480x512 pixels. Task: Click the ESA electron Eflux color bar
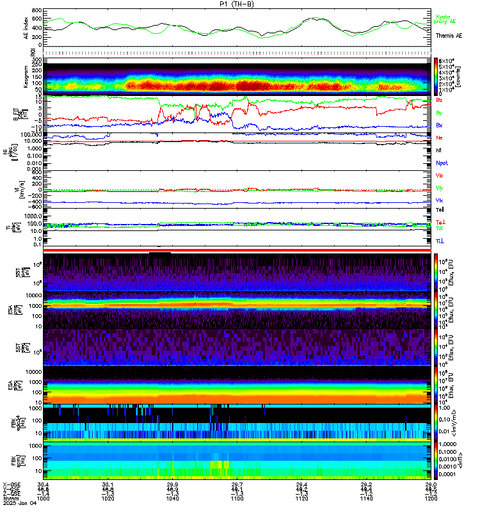(x=436, y=385)
